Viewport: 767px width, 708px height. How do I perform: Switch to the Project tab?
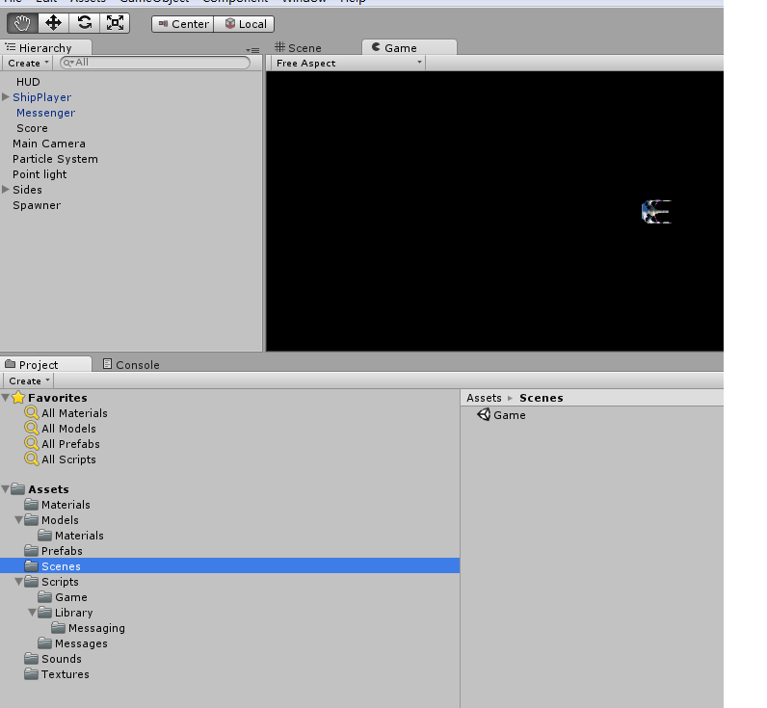[x=45, y=364]
